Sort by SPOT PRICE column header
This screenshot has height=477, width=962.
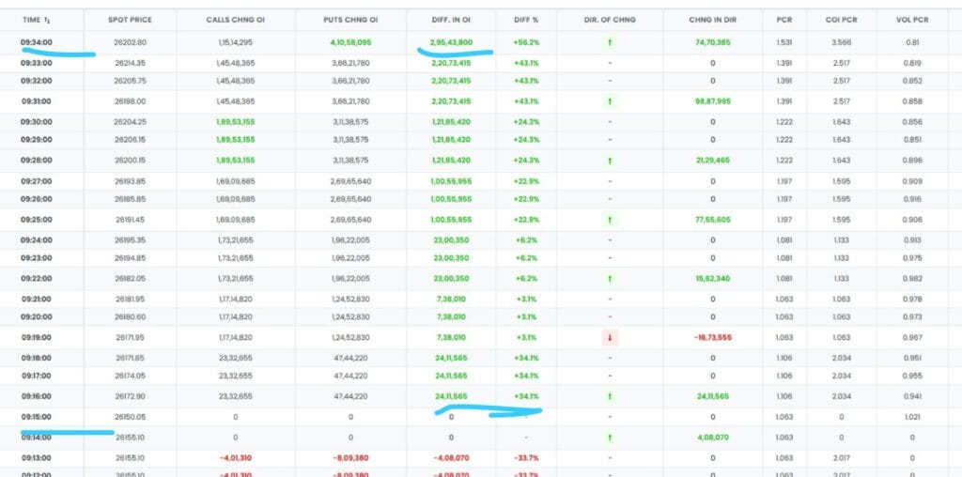[x=131, y=19]
